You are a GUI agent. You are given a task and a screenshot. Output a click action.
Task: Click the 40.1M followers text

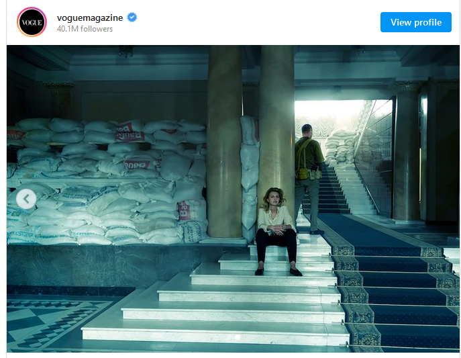[85, 29]
